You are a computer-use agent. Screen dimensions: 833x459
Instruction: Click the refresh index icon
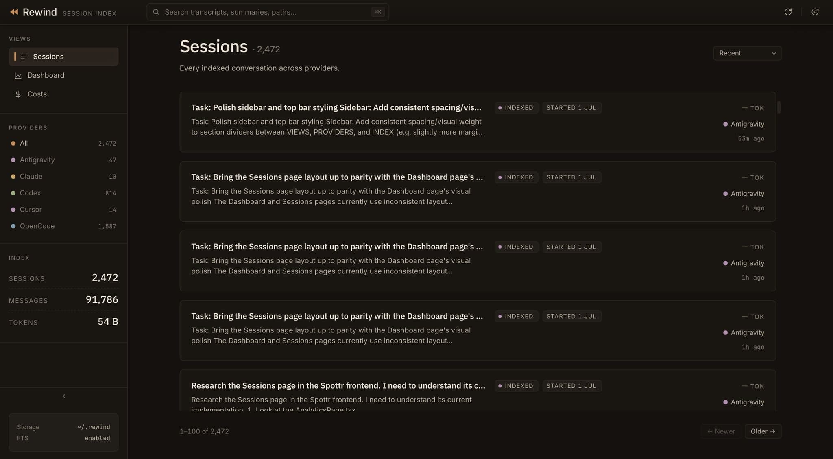788,12
